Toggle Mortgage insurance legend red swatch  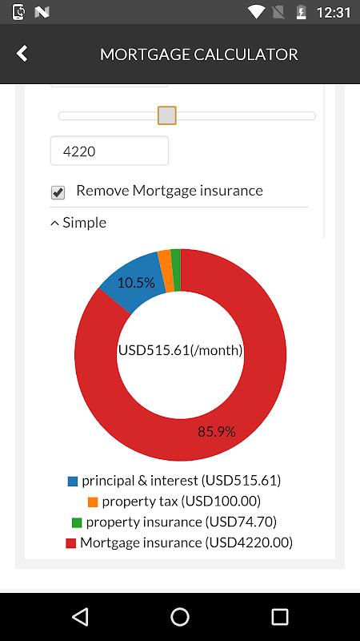tap(70, 543)
